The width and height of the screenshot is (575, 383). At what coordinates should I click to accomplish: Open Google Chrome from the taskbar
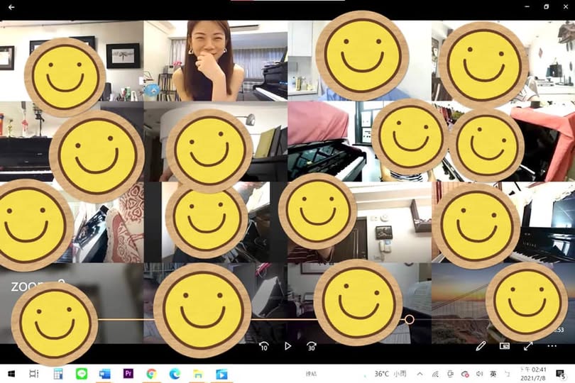coord(151,374)
